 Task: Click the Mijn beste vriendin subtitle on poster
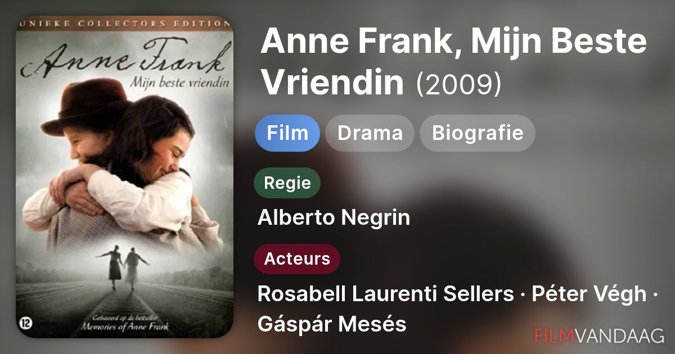click(x=182, y=83)
